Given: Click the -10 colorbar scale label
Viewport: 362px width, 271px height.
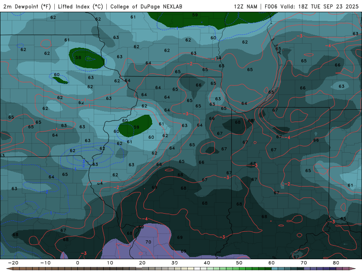Looking at the screenshot, I should pyautogui.click(x=45, y=263).
